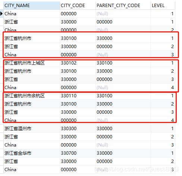
Task: Click the LEVEL cell of the 金华市 row
Action: (163, 153)
